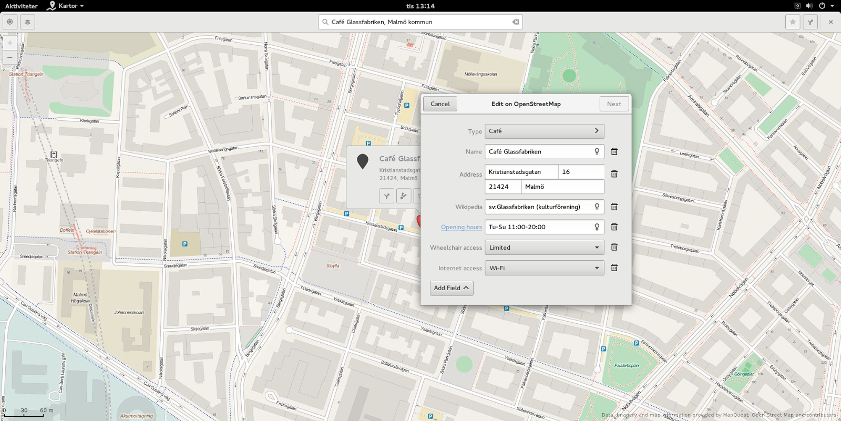Click route button in Café place bubble
The height and width of the screenshot is (421, 841).
(x=387, y=196)
